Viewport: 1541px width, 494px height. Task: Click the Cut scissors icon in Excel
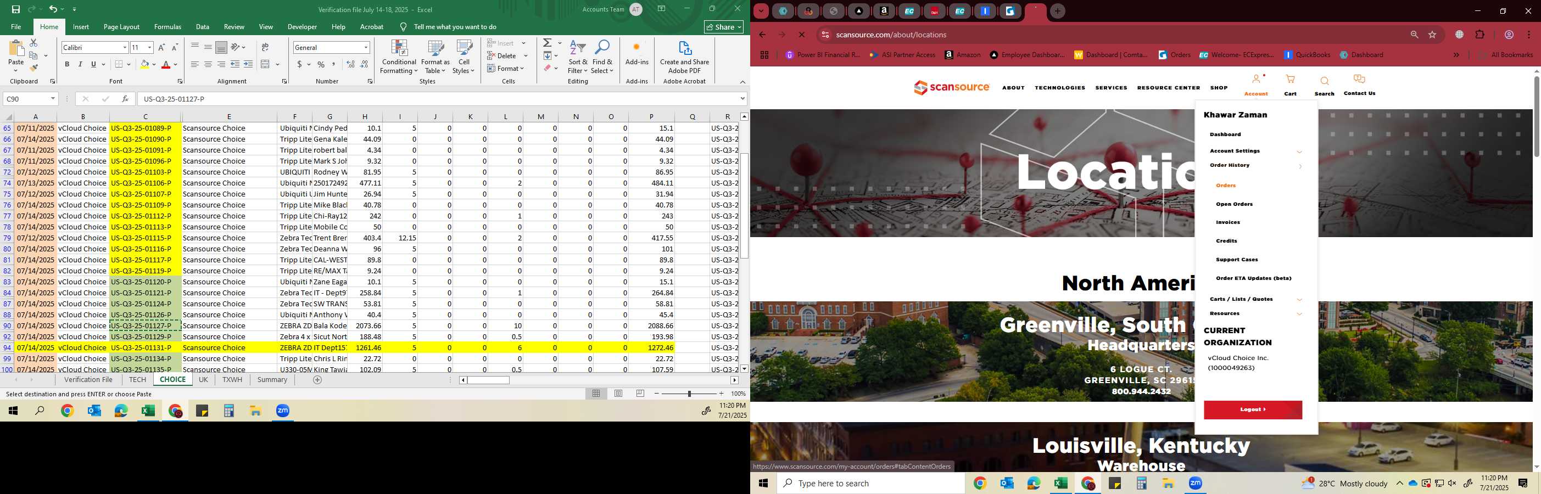pos(33,43)
